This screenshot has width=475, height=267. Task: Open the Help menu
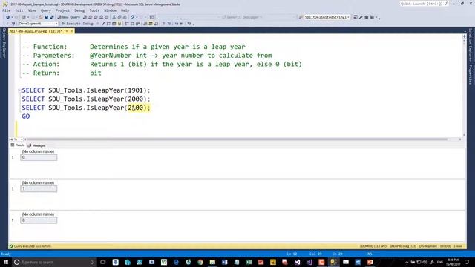point(125,10)
